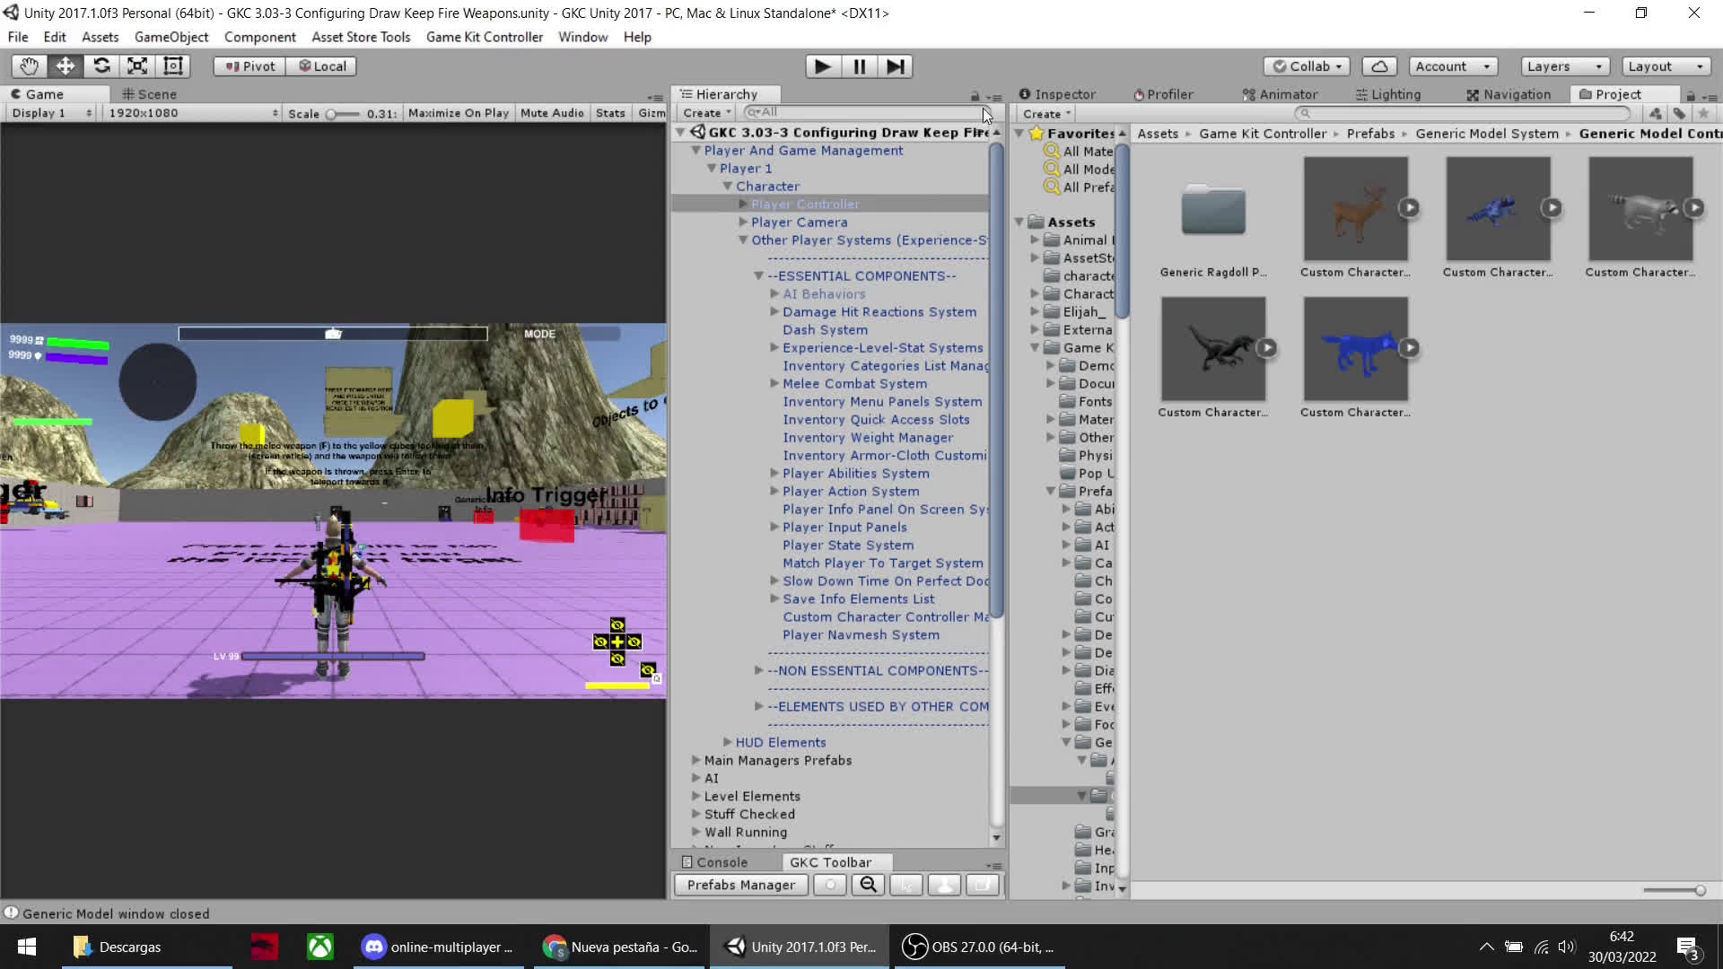1723x969 pixels.
Task: Open the Layout dropdown
Action: pos(1666,65)
